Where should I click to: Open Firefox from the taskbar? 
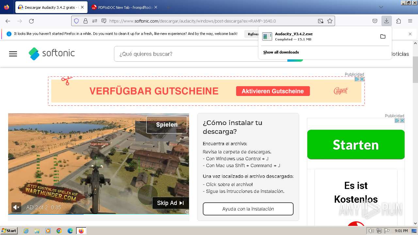[81, 231]
